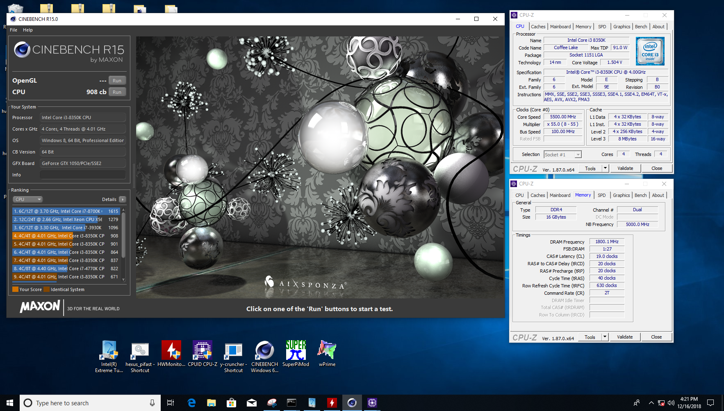Select your score ranking entry 908
Viewport: 724px width, 411px height.
(x=66, y=236)
